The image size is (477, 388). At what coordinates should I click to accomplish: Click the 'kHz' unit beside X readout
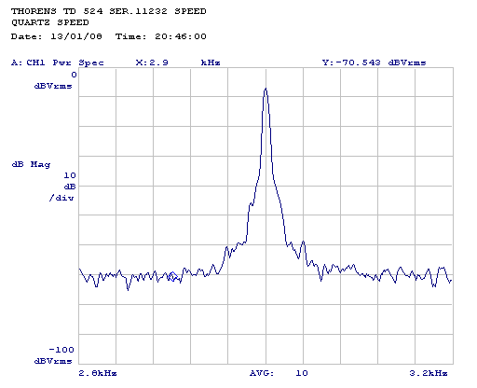[x=211, y=62]
